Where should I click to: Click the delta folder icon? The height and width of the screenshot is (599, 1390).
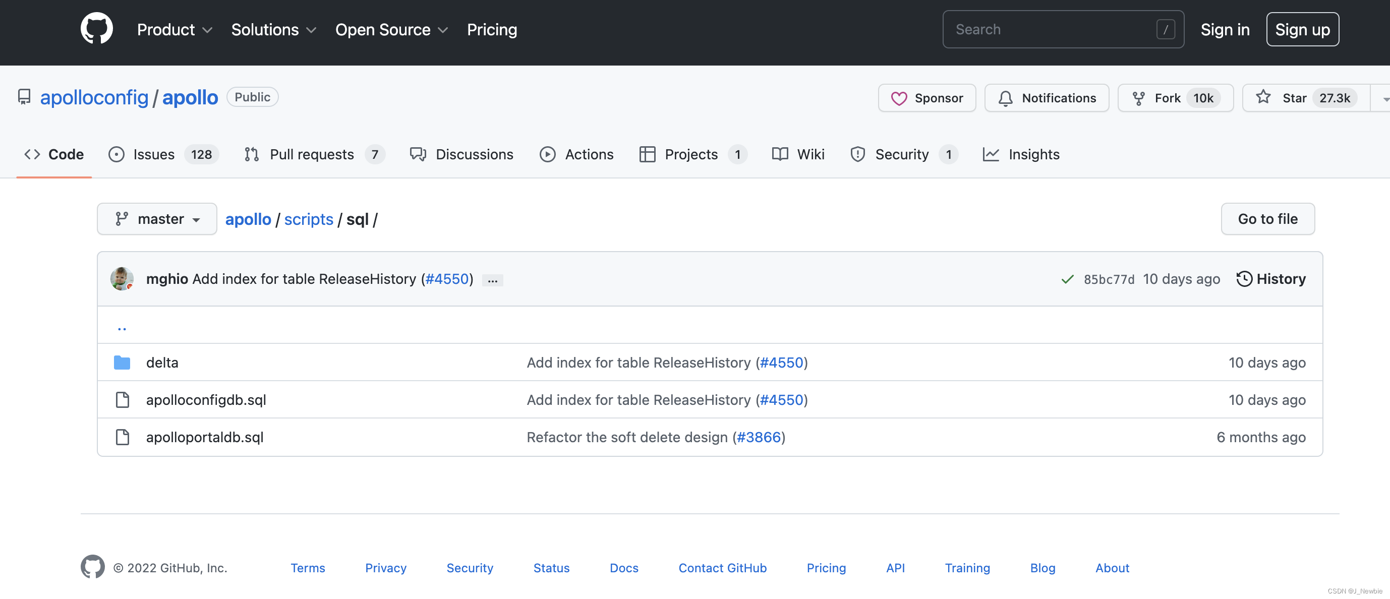coord(122,362)
